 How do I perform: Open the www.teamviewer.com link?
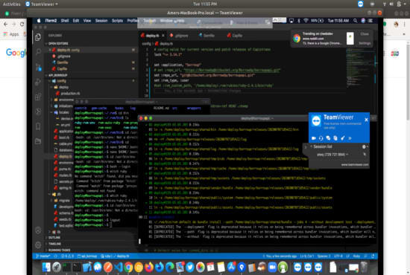[x=355, y=165]
